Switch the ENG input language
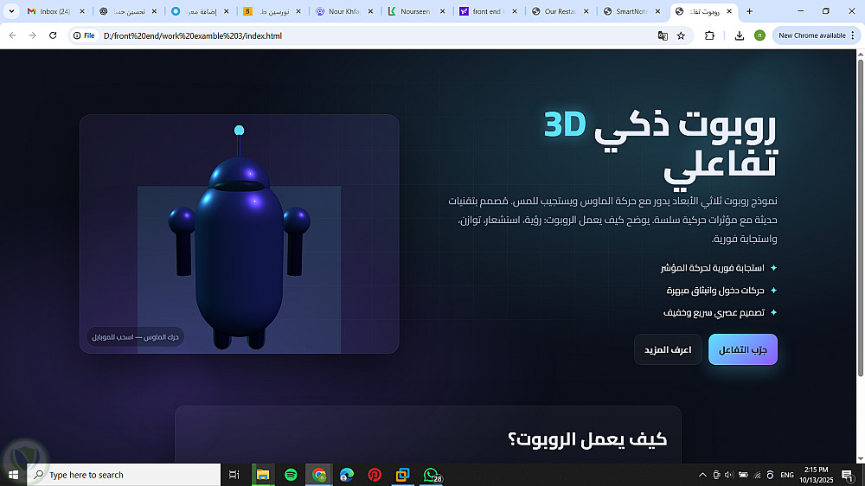This screenshot has width=865, height=486. 787,475
